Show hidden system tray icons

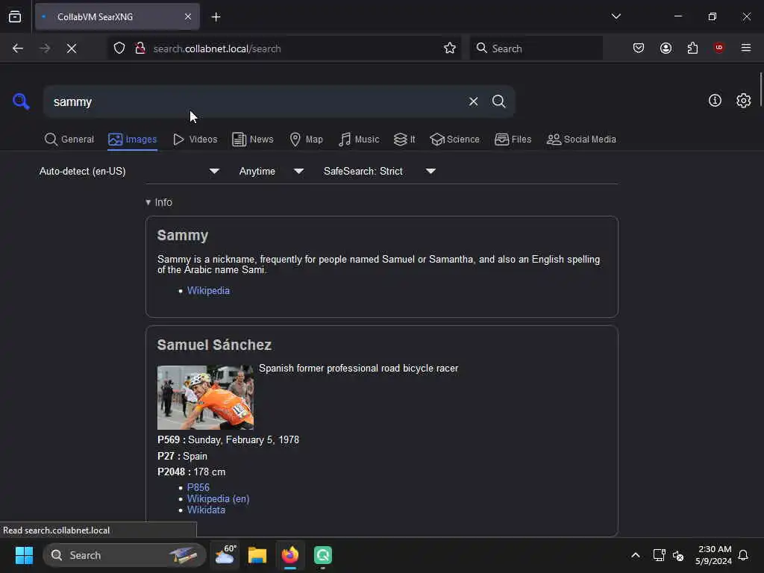coord(636,555)
